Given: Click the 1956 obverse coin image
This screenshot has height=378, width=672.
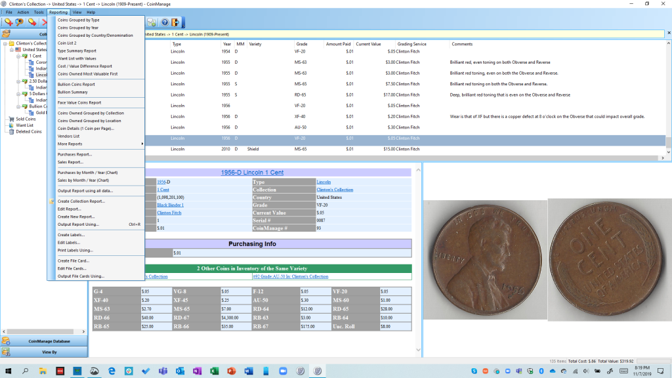Looking at the screenshot, I should click(486, 260).
